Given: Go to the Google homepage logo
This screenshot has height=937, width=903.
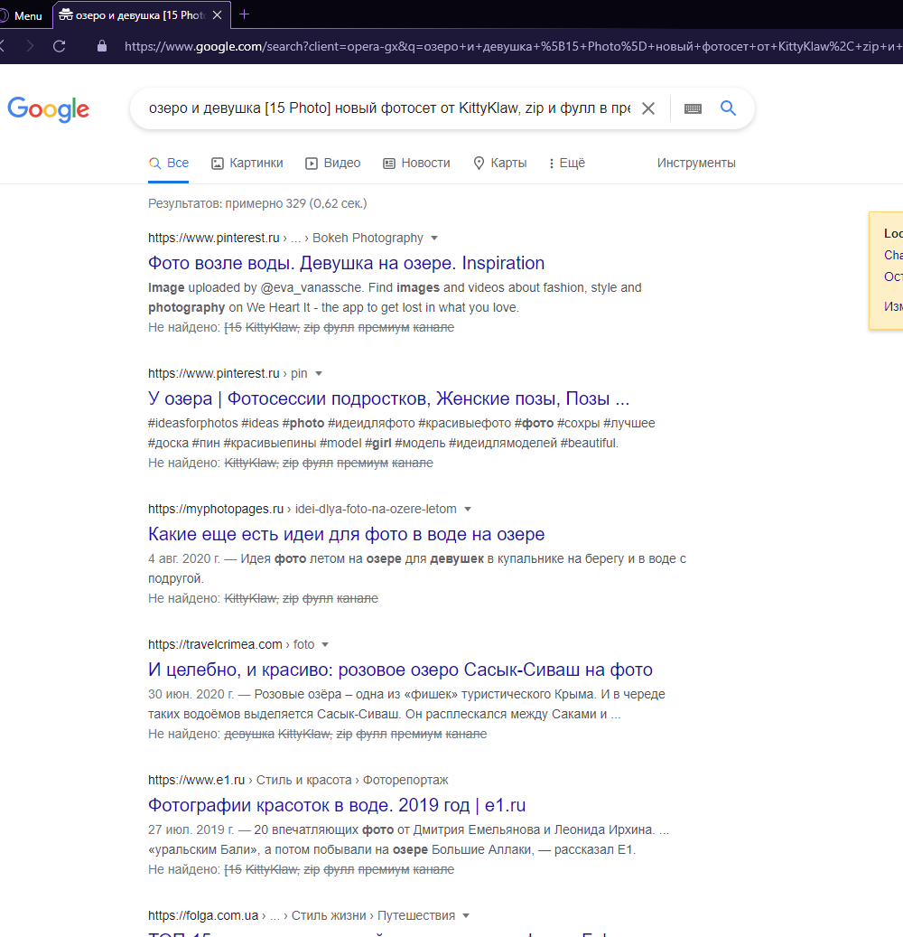Looking at the screenshot, I should click(49, 108).
